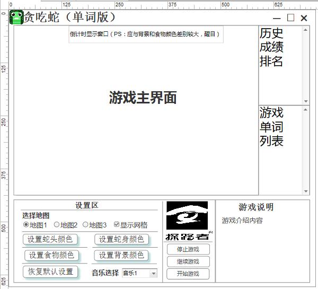Click the 游戏介绍内容 text
The height and width of the screenshot is (289, 318).
coord(242,221)
